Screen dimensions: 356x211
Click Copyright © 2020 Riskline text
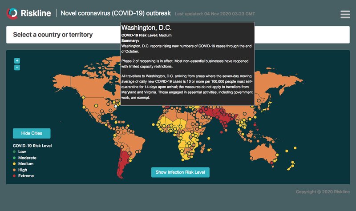[x=323, y=192]
